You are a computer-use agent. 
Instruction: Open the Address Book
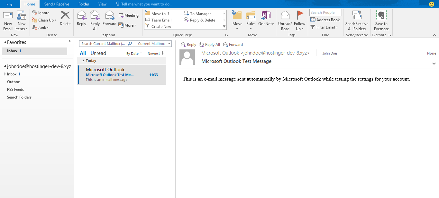325,20
